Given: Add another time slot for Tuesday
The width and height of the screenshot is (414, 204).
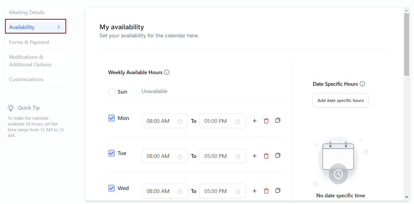Looking at the screenshot, I should tap(255, 156).
